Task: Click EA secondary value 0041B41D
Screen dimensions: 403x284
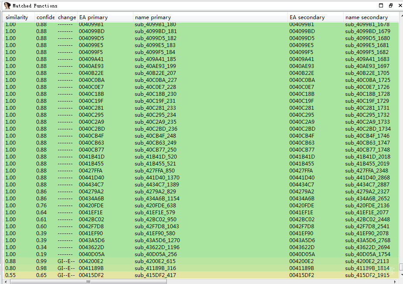Action: [x=302, y=157]
